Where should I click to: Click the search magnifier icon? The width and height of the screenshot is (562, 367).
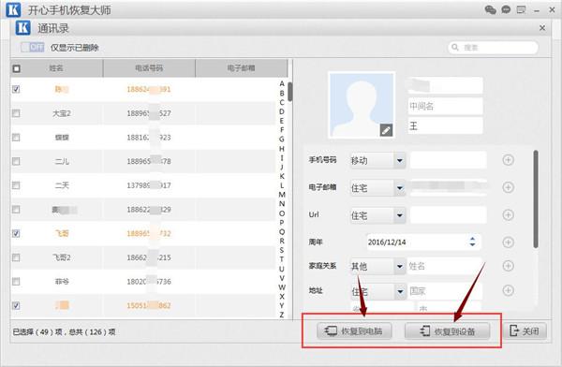click(x=455, y=48)
